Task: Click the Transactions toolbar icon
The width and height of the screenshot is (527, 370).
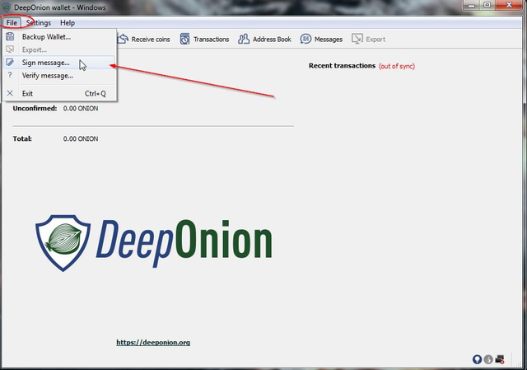Action: (184, 39)
